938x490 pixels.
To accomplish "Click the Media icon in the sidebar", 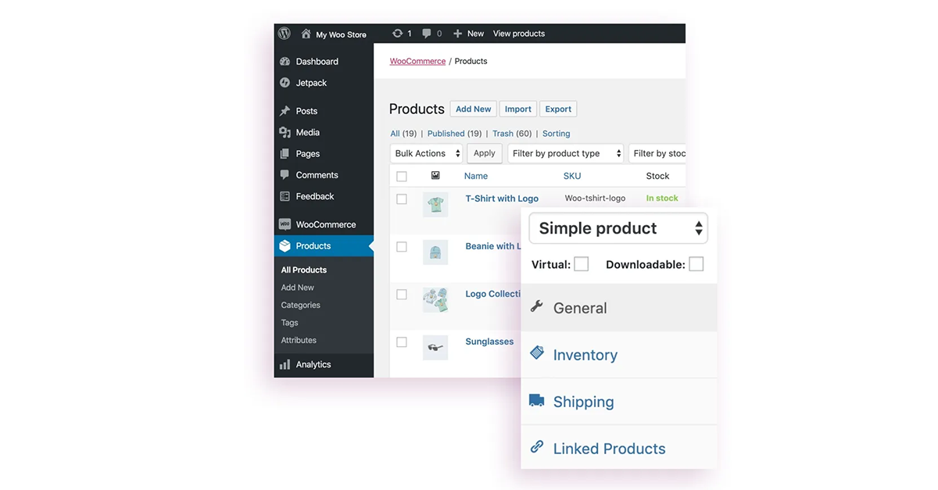I will tap(285, 132).
